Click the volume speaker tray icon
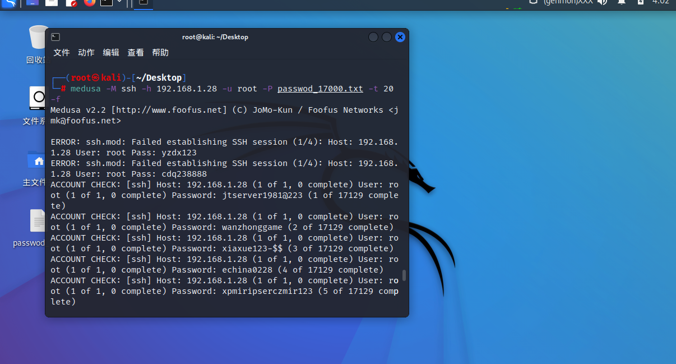The image size is (676, 364). tap(603, 2)
